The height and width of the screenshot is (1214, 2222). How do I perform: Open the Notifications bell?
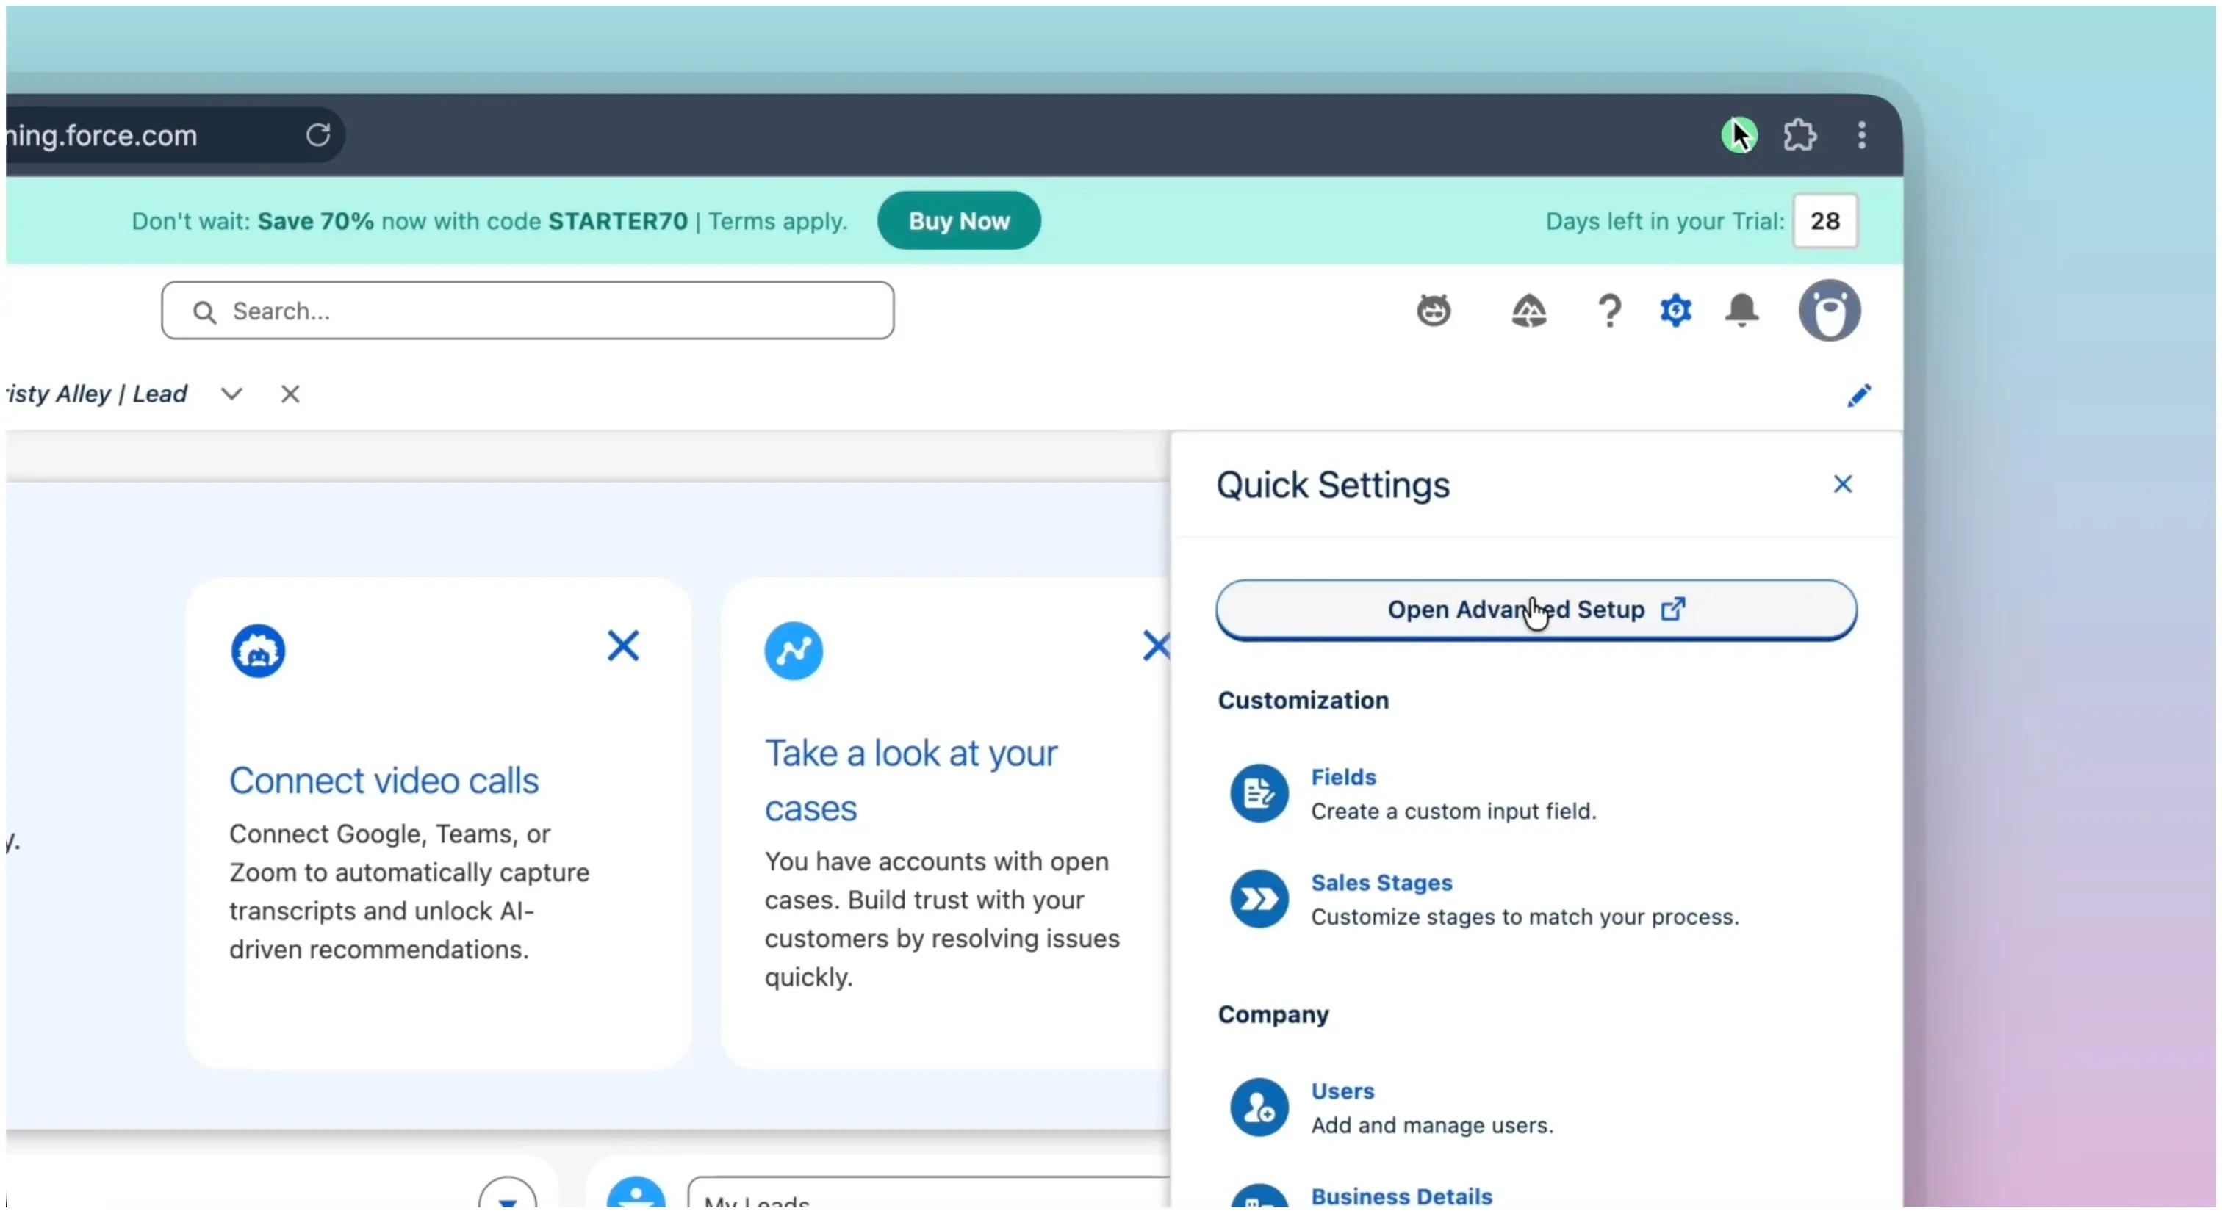tap(1741, 311)
